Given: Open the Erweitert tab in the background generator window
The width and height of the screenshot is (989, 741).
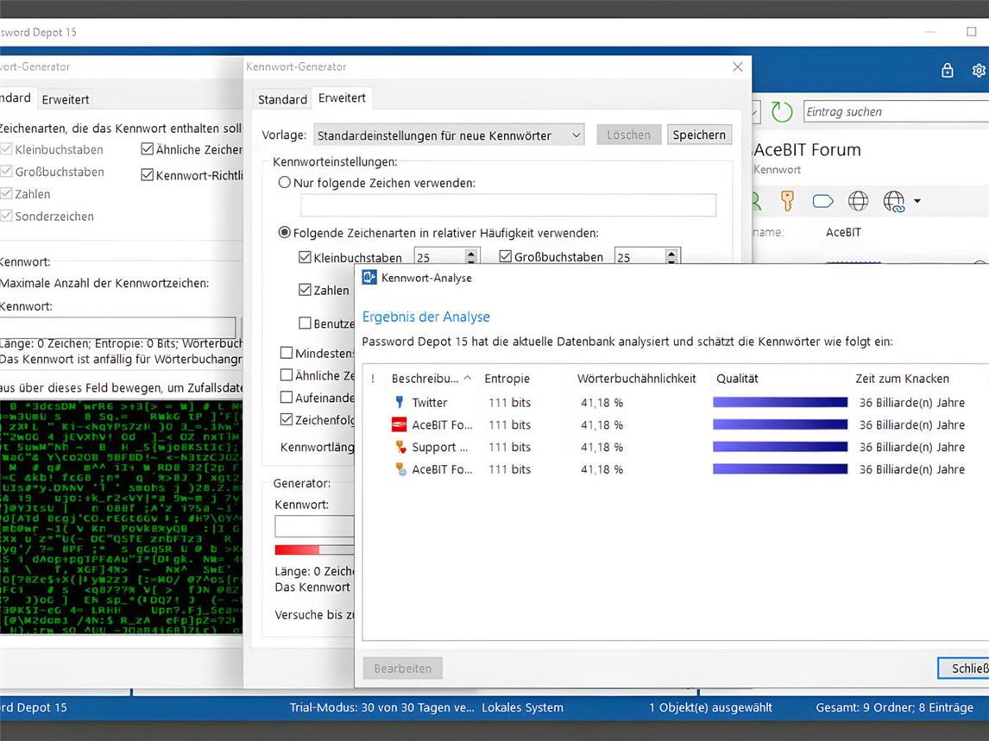Looking at the screenshot, I should point(66,99).
